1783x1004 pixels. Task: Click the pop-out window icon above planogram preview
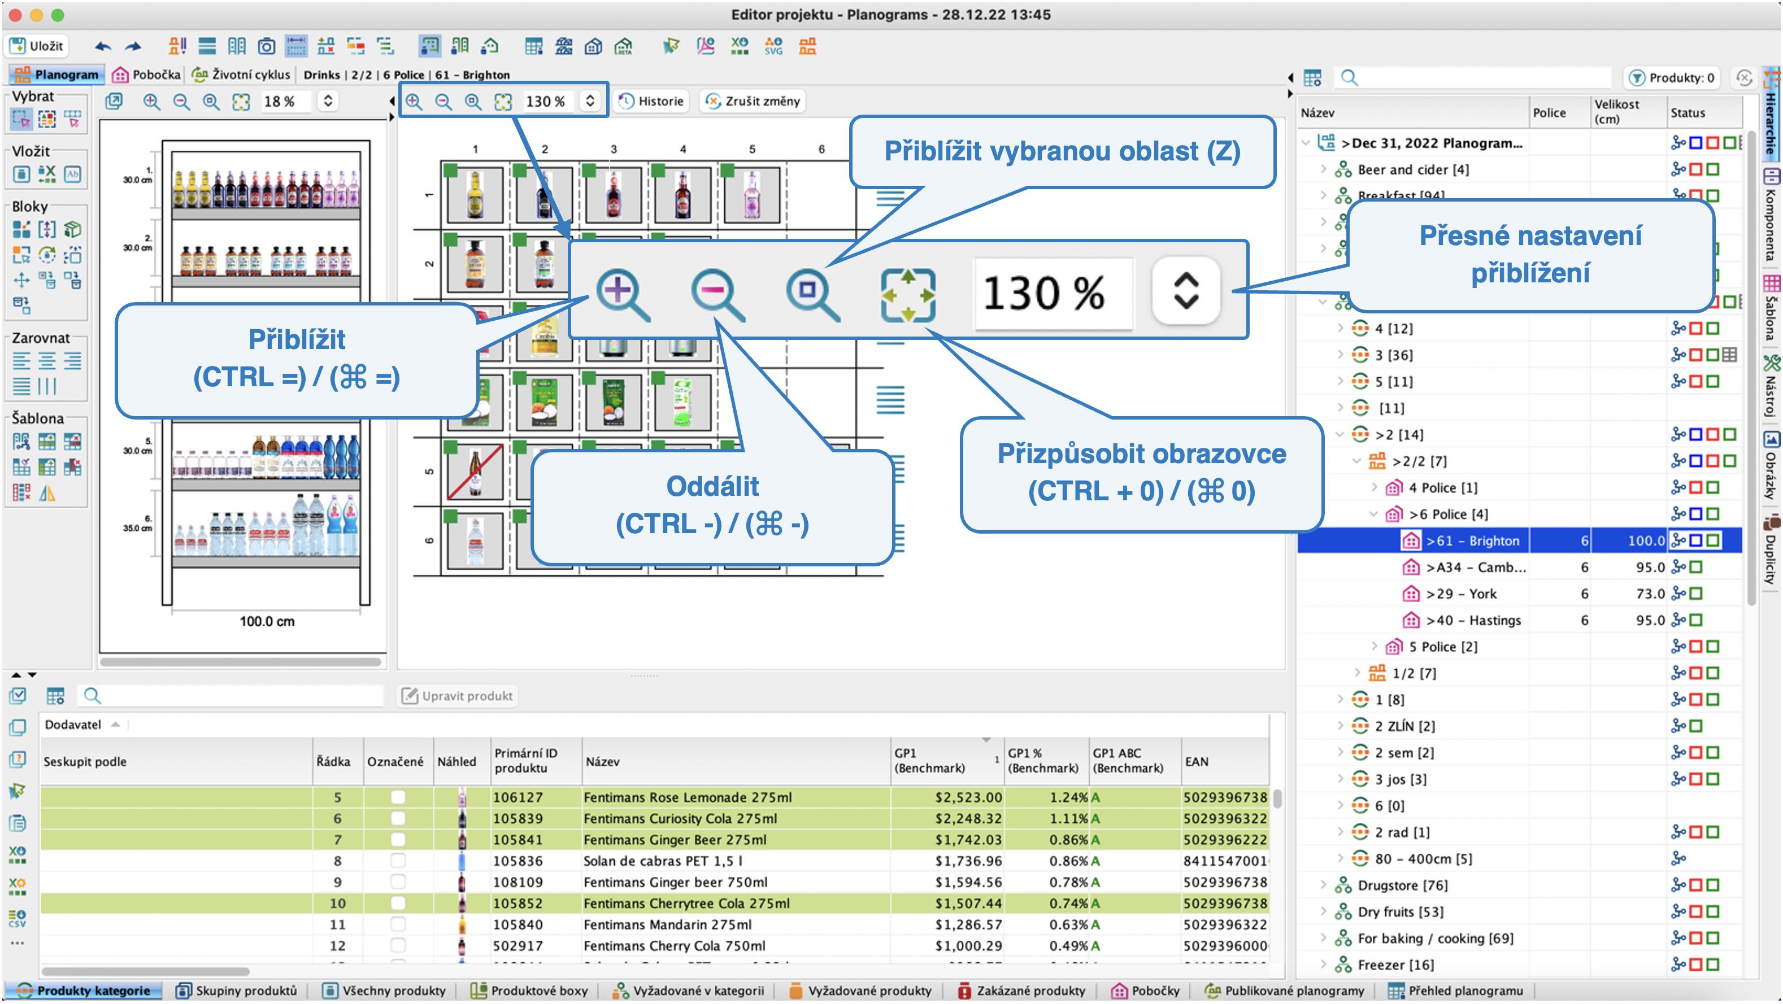pos(114,102)
